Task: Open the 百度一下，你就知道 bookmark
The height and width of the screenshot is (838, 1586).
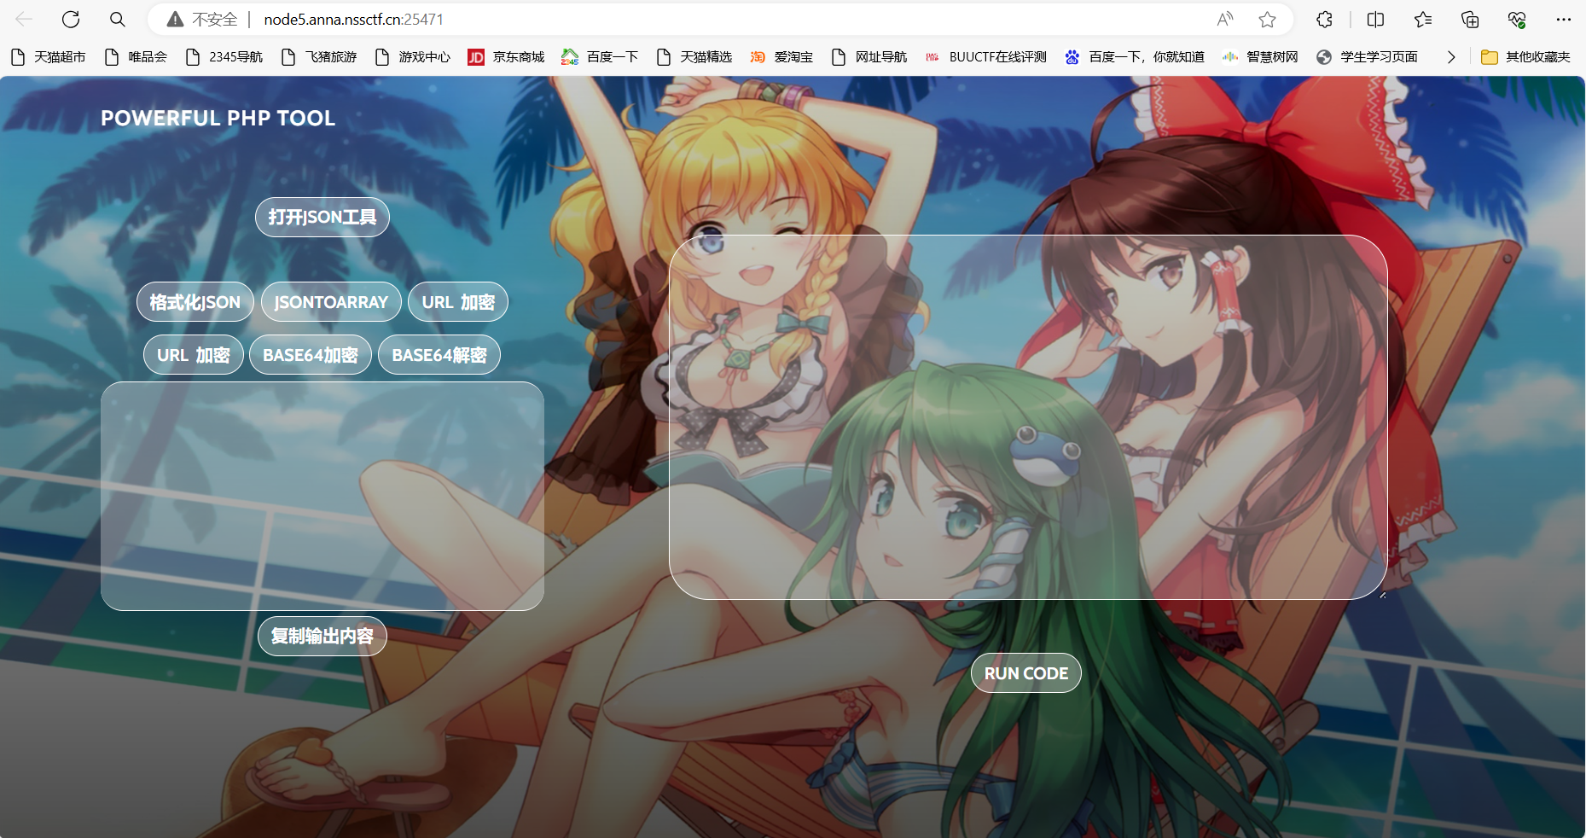Action: click(1136, 57)
